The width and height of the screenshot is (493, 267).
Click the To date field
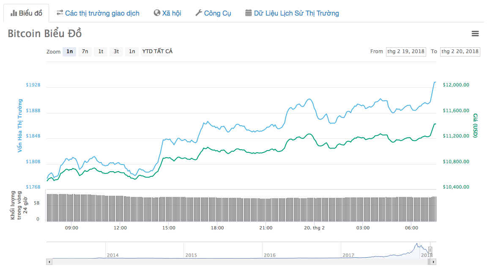coord(460,51)
